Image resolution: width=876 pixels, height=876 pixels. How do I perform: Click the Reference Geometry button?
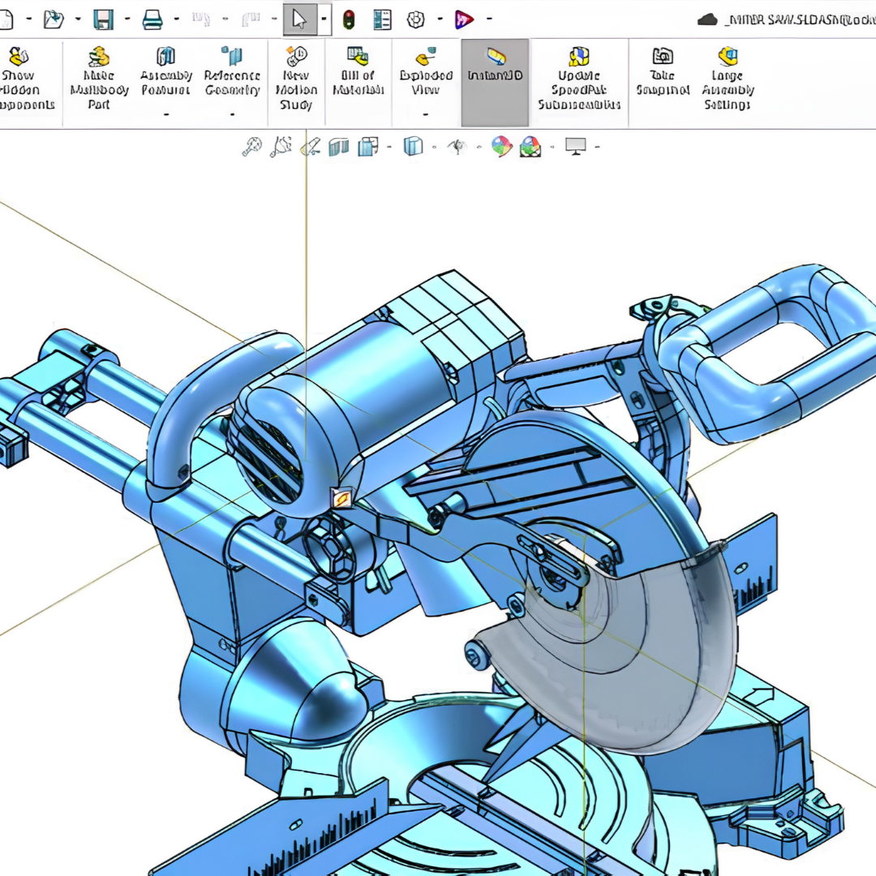coord(233,71)
